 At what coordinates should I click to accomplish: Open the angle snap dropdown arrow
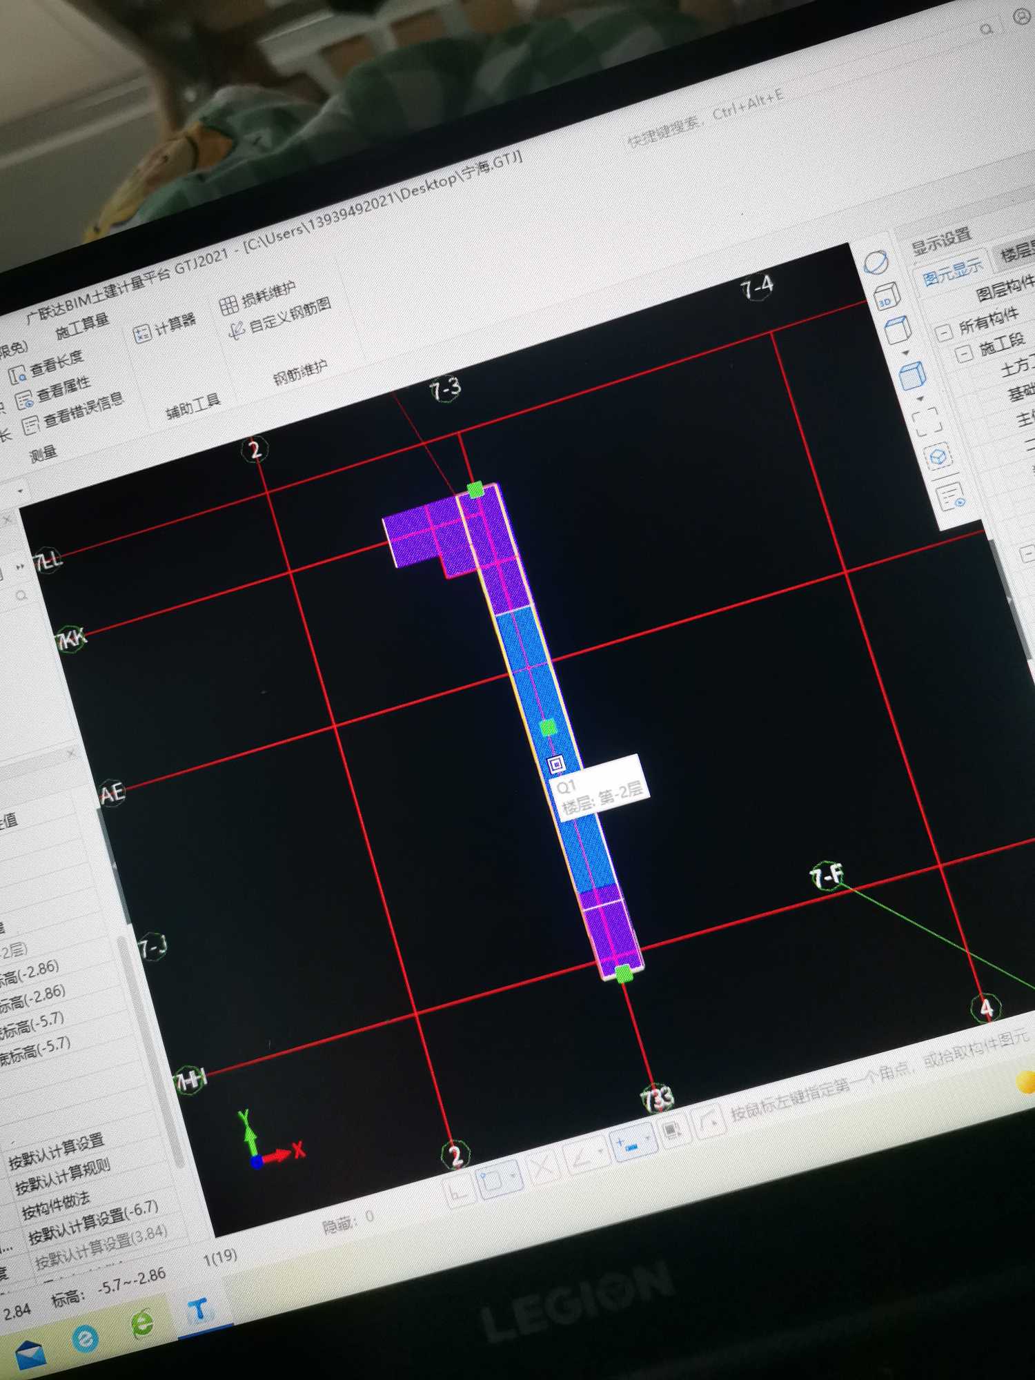601,1150
